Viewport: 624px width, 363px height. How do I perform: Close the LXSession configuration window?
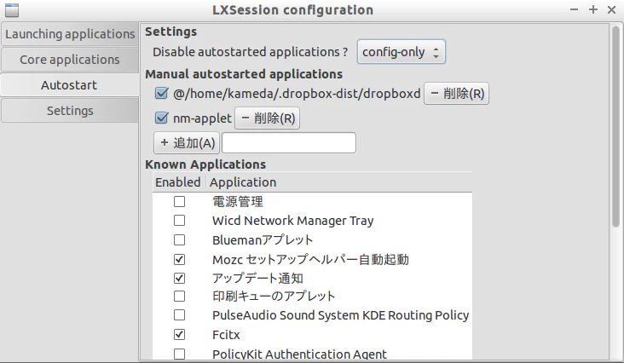pos(612,9)
